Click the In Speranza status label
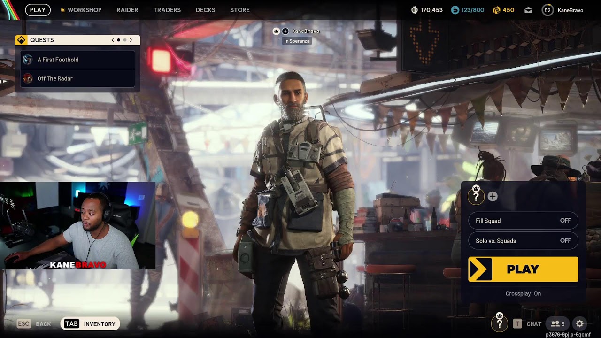 tap(297, 41)
